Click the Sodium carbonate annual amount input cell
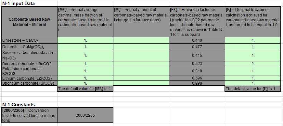Viewport: 283px width, 126px height. (x=141, y=56)
